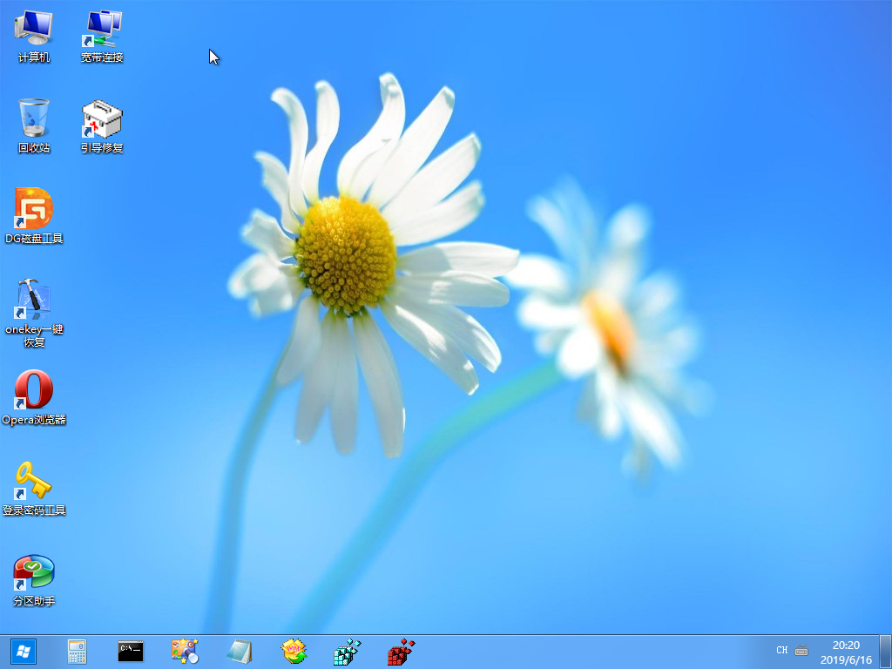Select the Opera浏览器 shortcut
Screen dimensions: 892x669
34,397
